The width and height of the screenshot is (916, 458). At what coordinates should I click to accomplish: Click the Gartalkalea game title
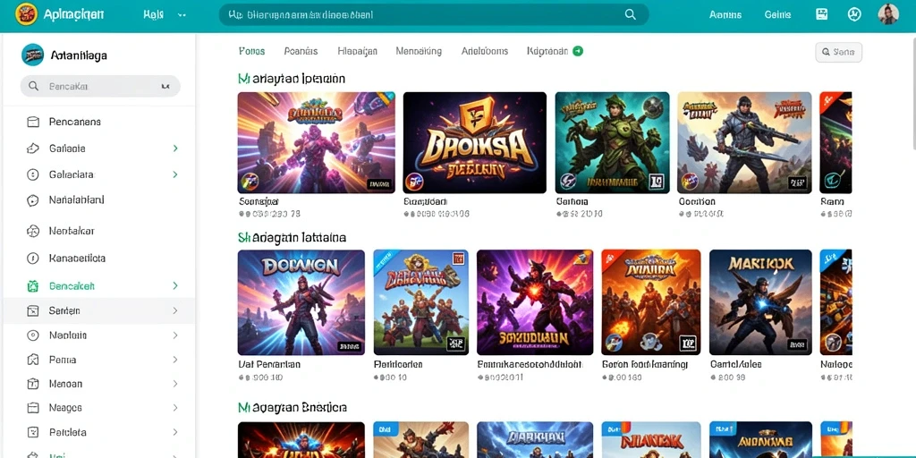tap(736, 364)
